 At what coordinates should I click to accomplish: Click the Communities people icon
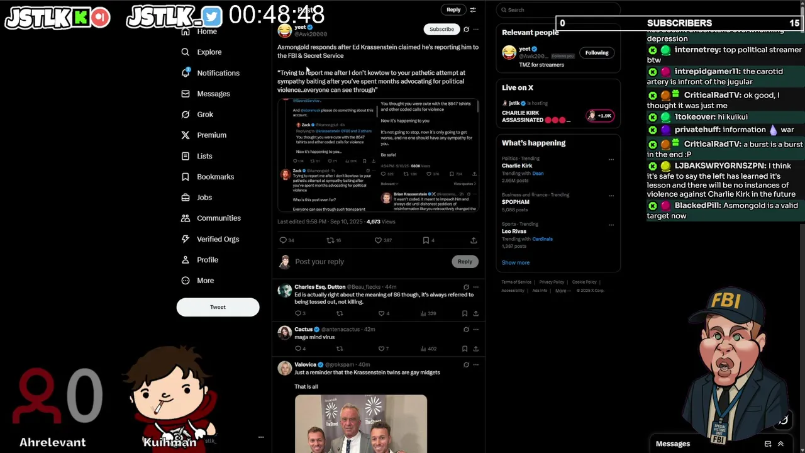click(x=186, y=218)
